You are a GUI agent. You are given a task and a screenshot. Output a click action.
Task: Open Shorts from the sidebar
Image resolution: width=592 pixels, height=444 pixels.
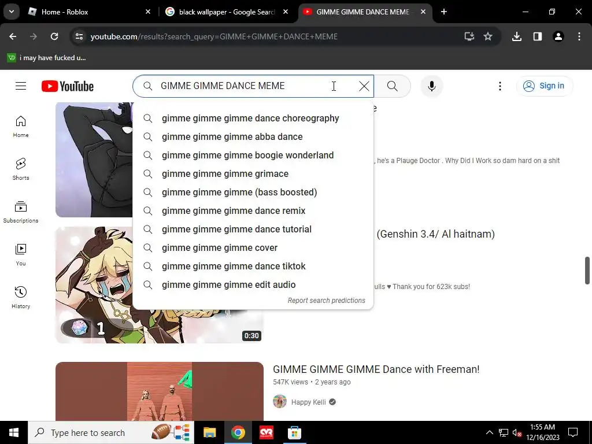(x=21, y=169)
